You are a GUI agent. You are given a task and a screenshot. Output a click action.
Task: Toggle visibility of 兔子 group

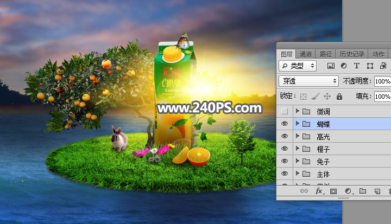(283, 162)
